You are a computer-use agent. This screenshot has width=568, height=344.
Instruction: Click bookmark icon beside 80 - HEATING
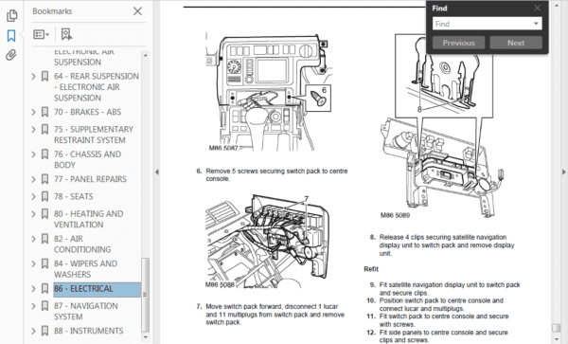[44, 214]
